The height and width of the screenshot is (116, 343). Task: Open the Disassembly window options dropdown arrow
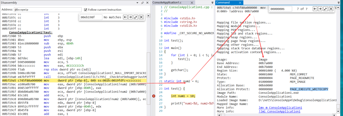coord(137,3)
